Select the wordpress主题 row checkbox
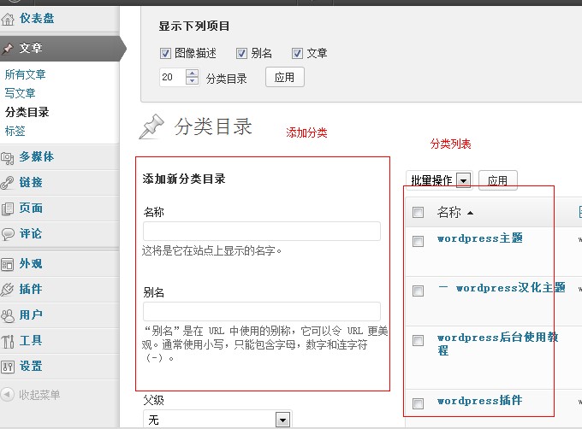 (x=418, y=242)
